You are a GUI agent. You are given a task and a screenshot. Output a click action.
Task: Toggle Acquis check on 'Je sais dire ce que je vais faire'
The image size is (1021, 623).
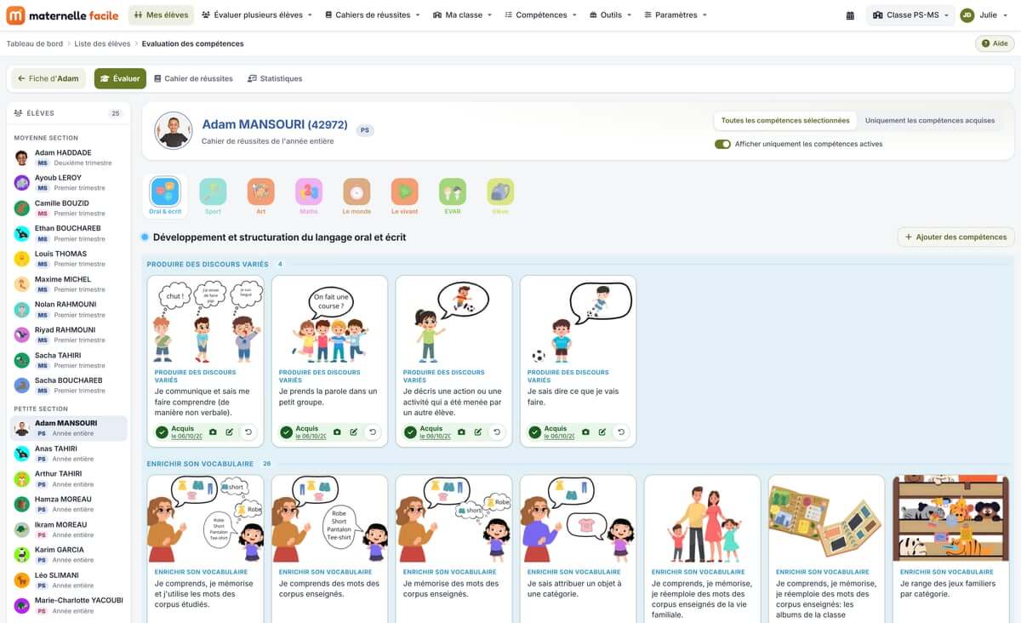pyautogui.click(x=534, y=432)
